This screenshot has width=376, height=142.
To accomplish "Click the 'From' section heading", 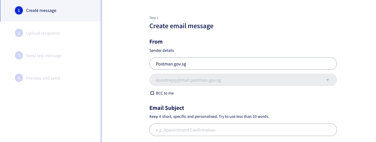I will click(156, 42).
